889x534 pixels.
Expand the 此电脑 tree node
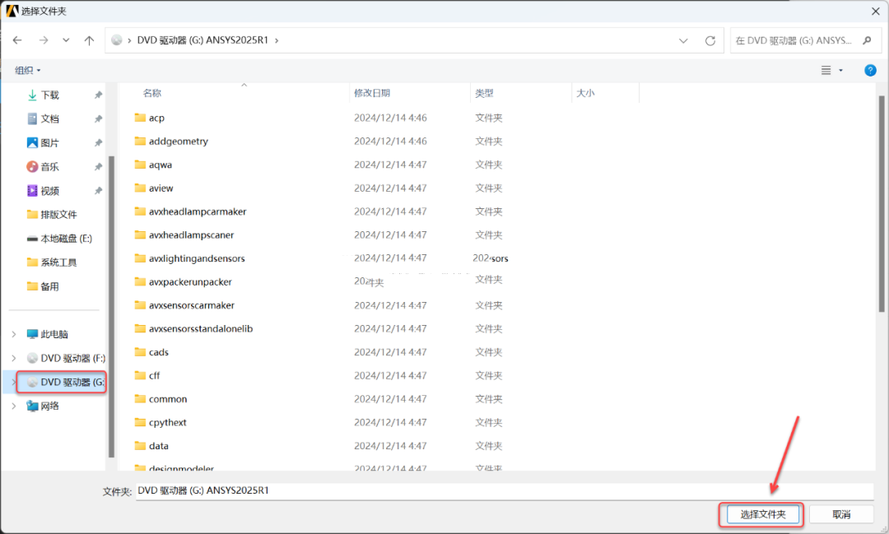click(14, 334)
